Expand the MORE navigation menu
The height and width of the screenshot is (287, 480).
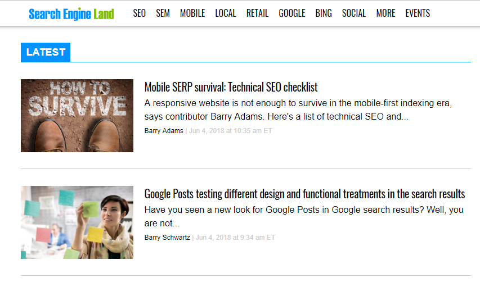pyautogui.click(x=385, y=13)
